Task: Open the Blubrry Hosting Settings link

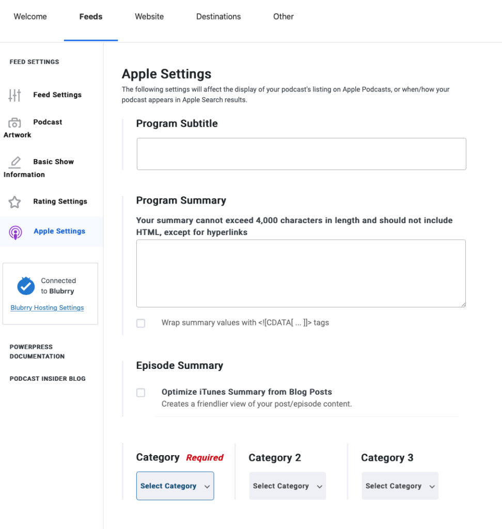Action: pos(47,308)
